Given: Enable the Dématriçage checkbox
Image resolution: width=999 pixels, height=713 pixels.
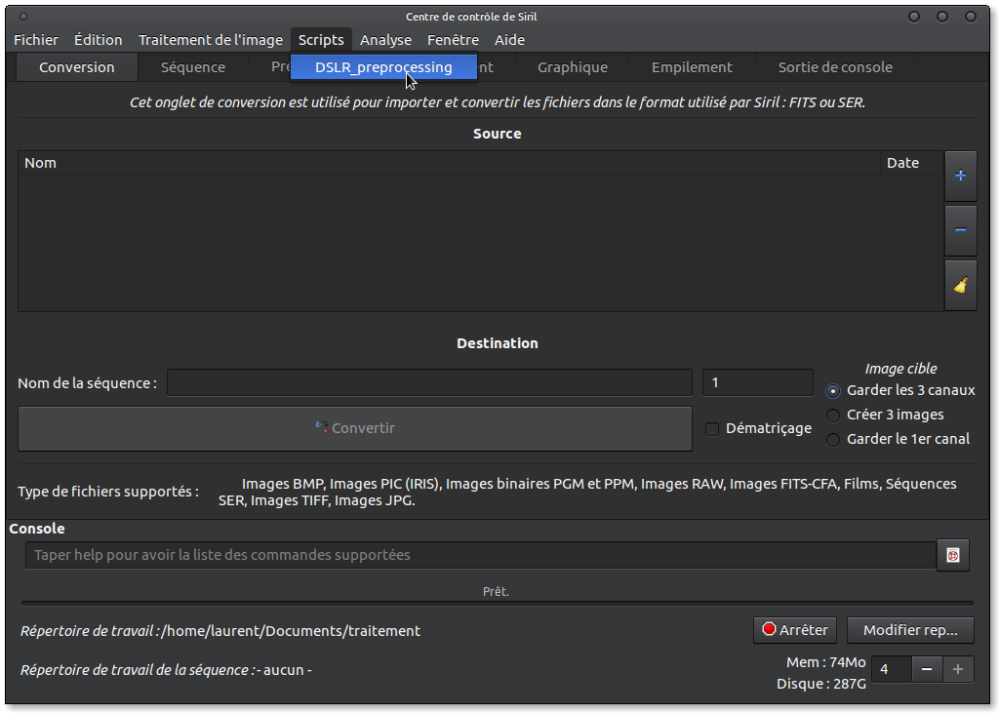Looking at the screenshot, I should click(x=712, y=428).
